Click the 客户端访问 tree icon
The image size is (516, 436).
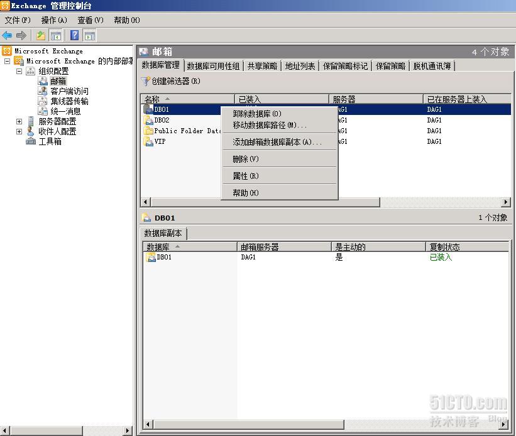(43, 91)
